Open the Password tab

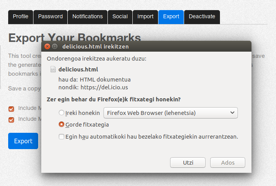click(50, 17)
